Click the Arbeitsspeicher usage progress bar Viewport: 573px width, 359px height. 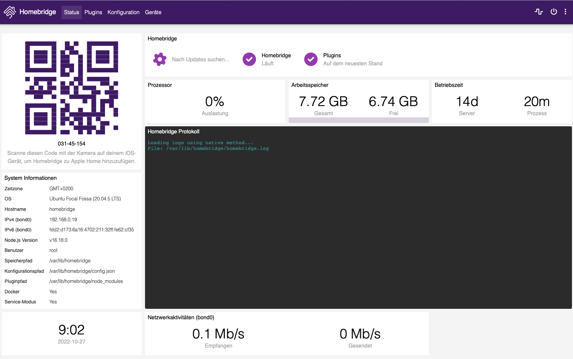pos(358,120)
